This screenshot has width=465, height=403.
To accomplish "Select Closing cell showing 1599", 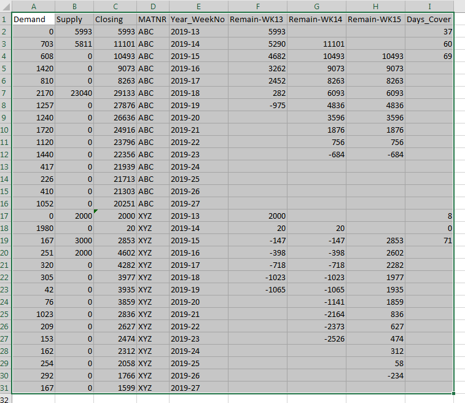I will [115, 388].
